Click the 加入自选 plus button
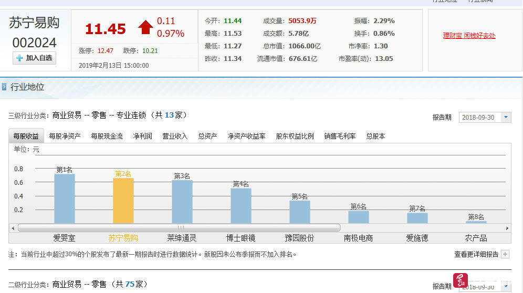Viewport: 523px width, 293px height. point(34,58)
